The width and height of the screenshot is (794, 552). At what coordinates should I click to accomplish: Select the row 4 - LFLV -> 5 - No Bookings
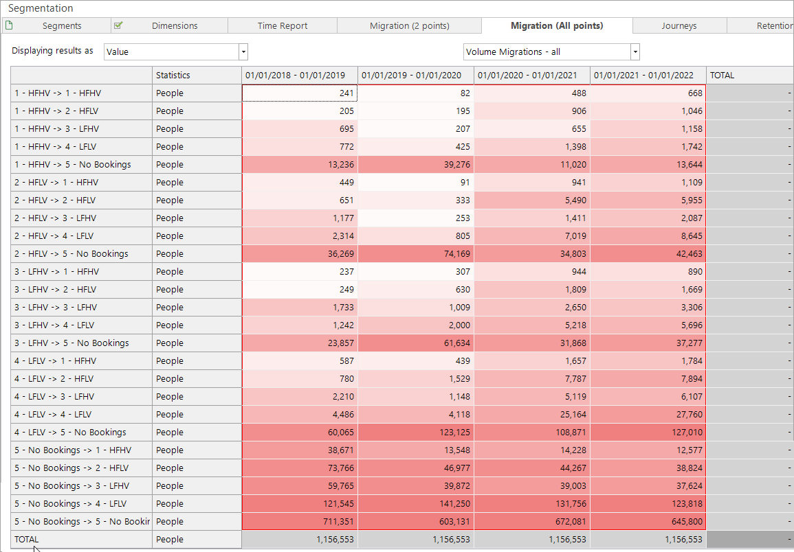[82, 432]
